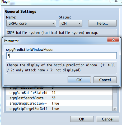Click OK at the bottom of the Plugin window
122x125 pixels.
(x=82, y=119)
